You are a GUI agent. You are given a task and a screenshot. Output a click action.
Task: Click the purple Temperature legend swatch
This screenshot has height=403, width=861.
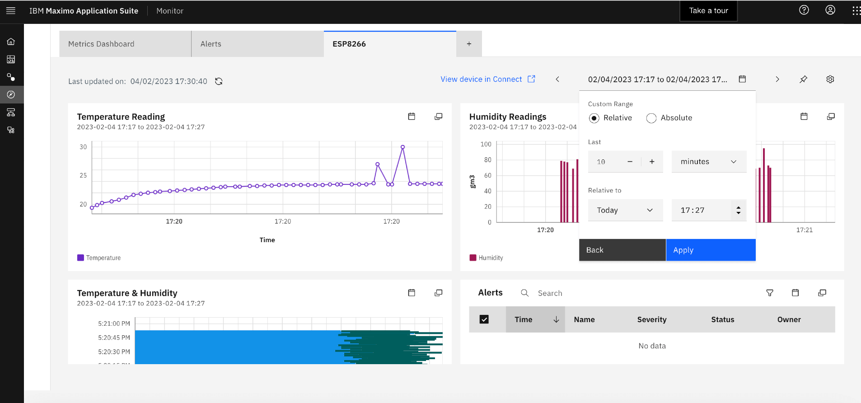pos(80,258)
